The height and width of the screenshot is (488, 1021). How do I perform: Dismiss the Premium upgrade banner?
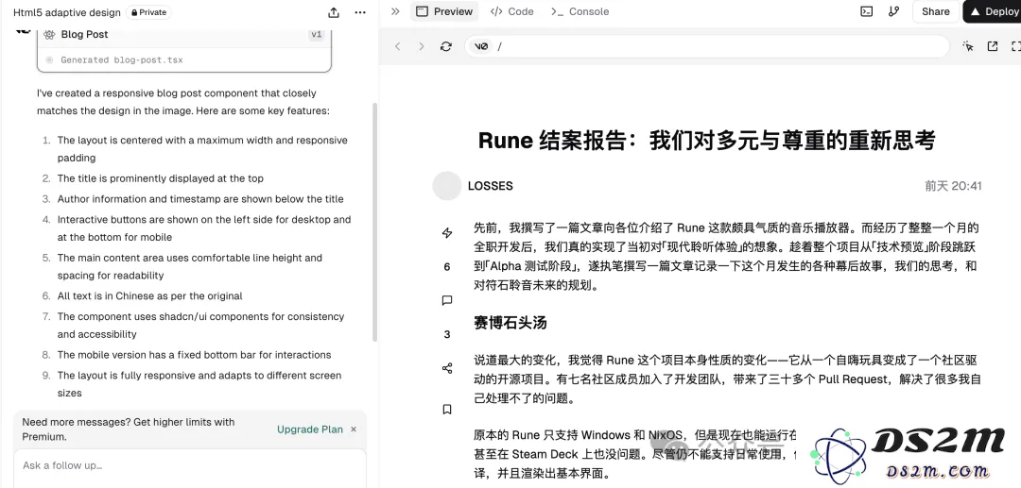(354, 429)
